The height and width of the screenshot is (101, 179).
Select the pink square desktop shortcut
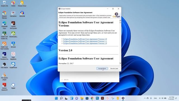(x=13, y=56)
